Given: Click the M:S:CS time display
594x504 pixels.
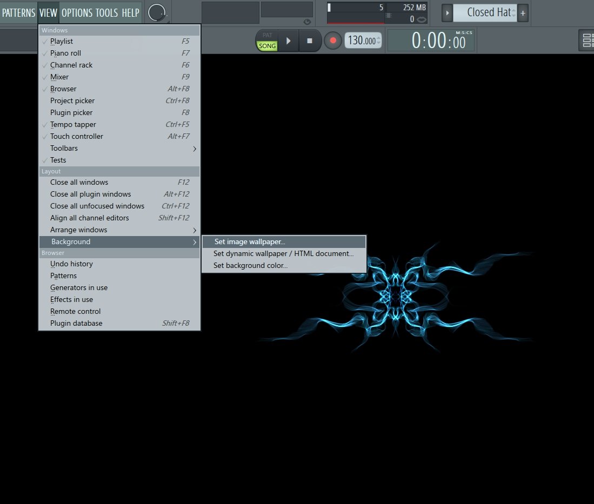Looking at the screenshot, I should [x=431, y=40].
